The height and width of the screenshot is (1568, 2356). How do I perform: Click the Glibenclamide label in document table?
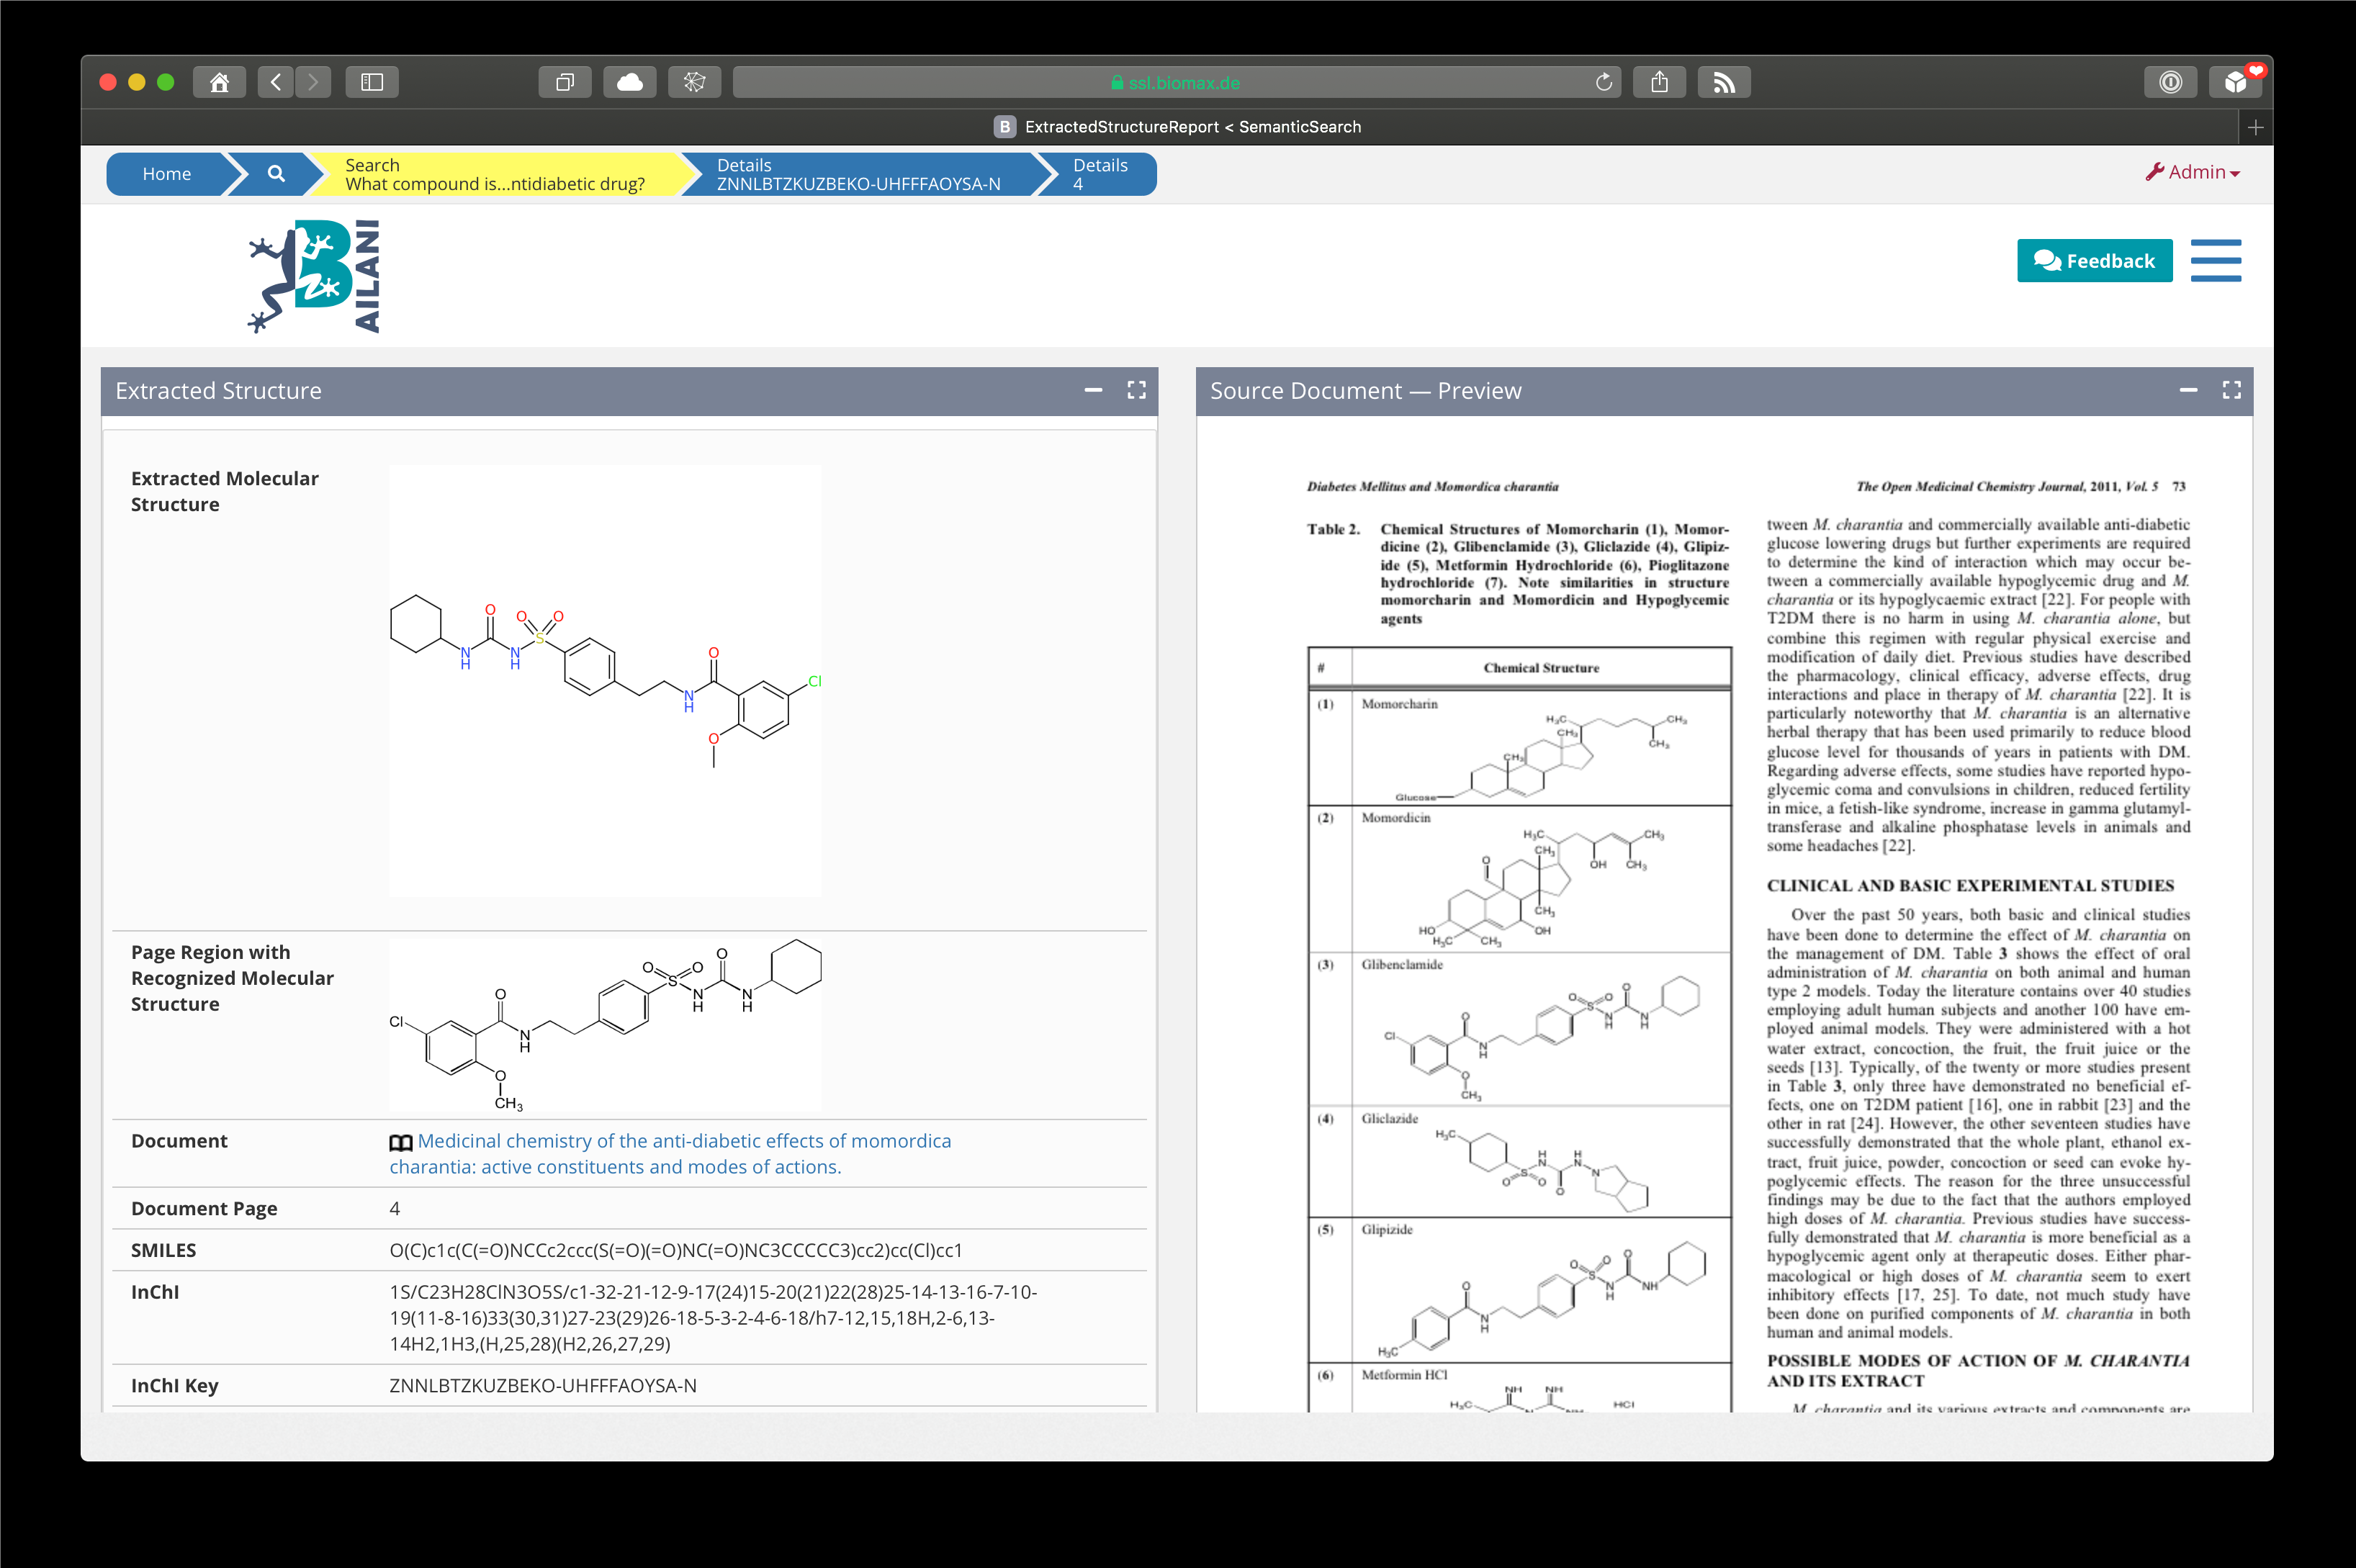pyautogui.click(x=1401, y=965)
